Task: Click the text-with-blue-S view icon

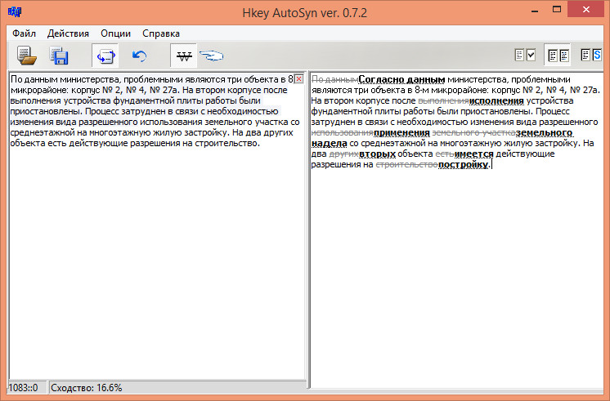Action: click(590, 56)
